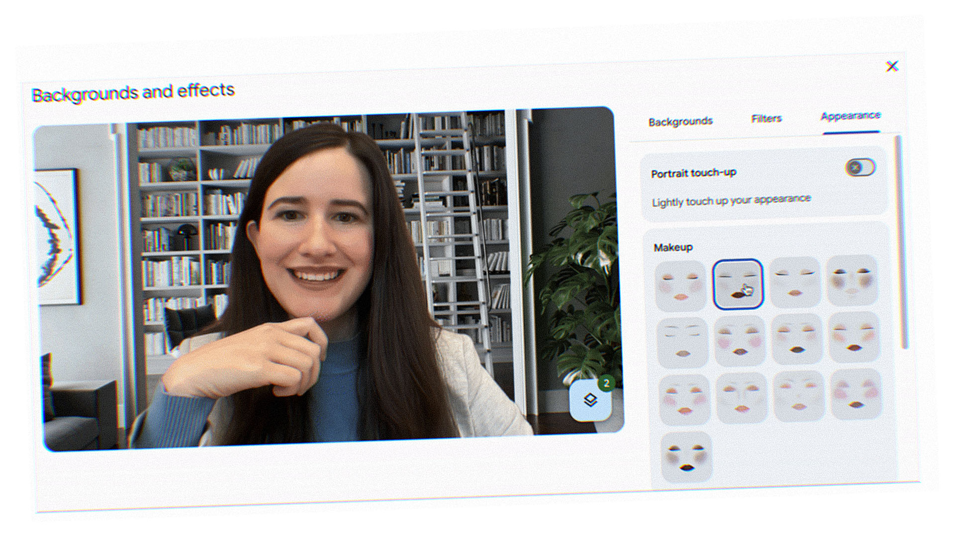Select the Appearance tab
The image size is (955, 537).
(x=850, y=116)
